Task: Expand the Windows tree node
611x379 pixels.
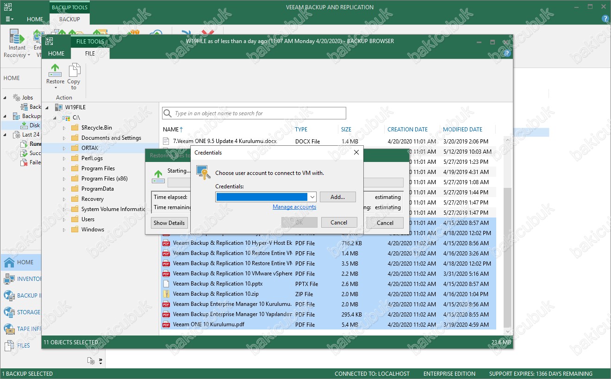Action: pyautogui.click(x=64, y=230)
